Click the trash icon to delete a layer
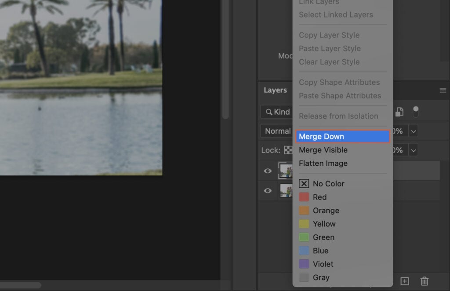 425,281
